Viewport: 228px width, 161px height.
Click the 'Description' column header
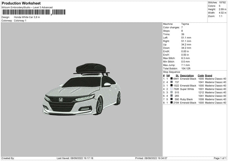[187, 76]
